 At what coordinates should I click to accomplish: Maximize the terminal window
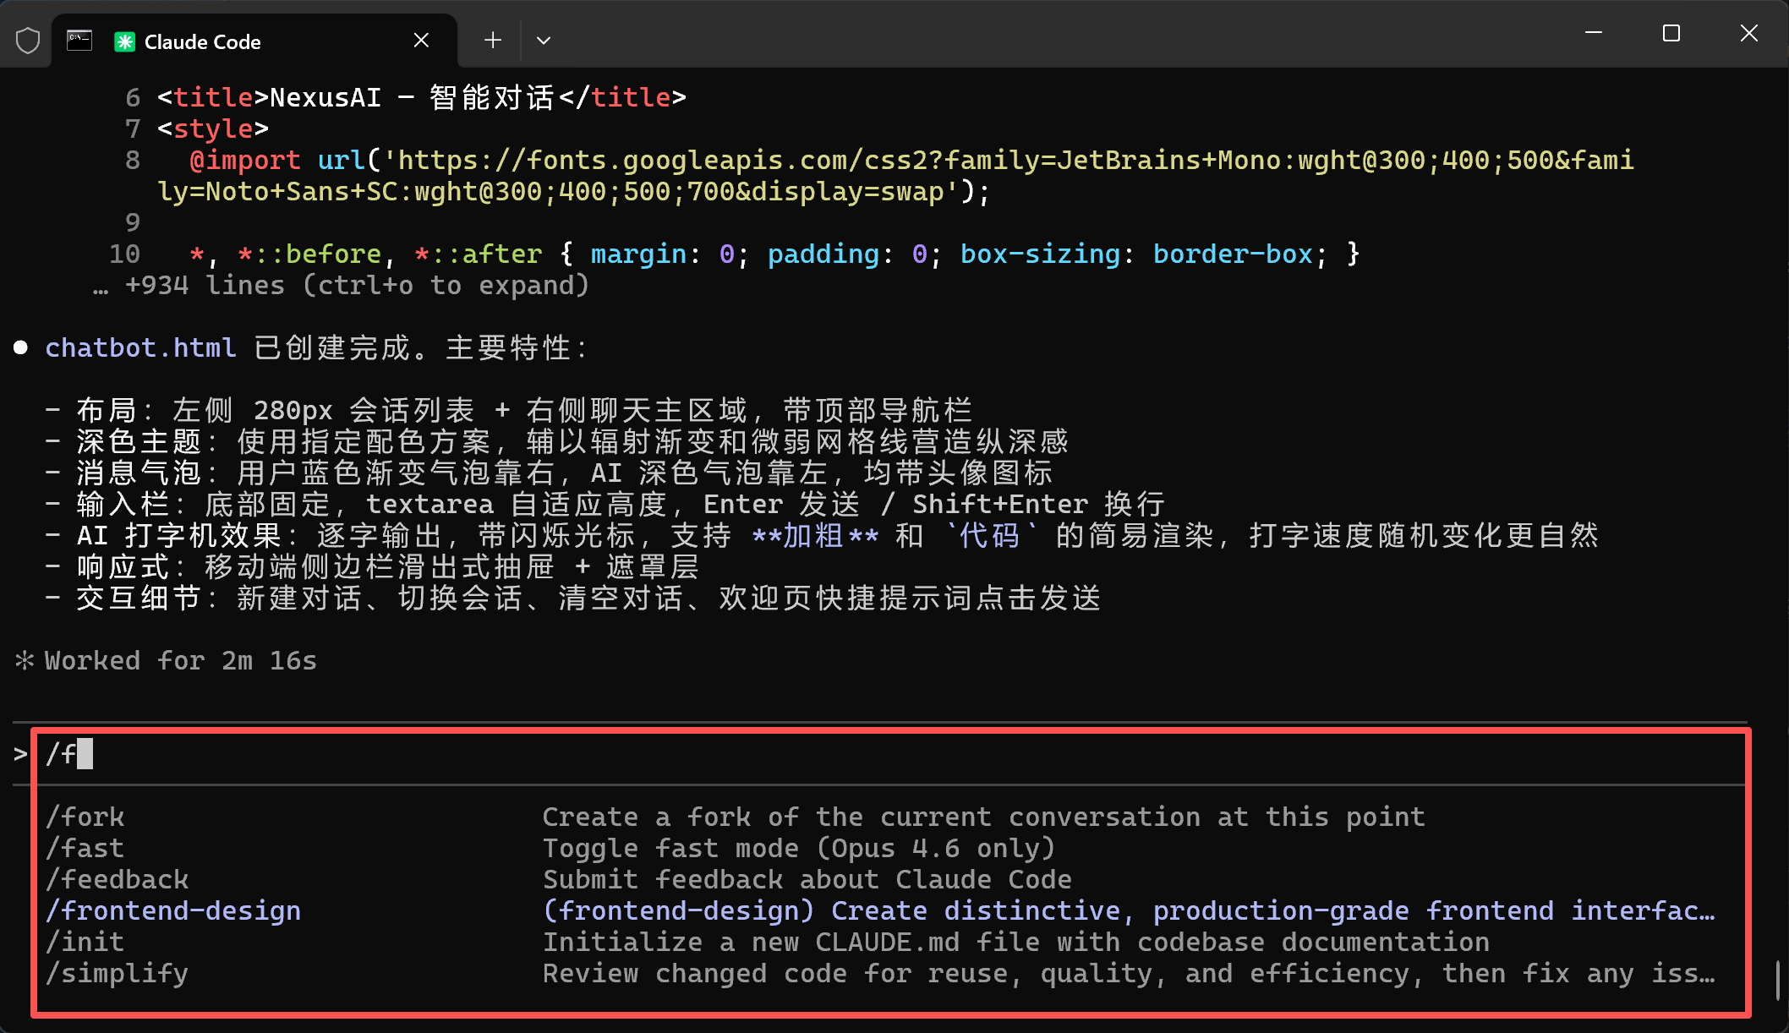click(x=1671, y=33)
